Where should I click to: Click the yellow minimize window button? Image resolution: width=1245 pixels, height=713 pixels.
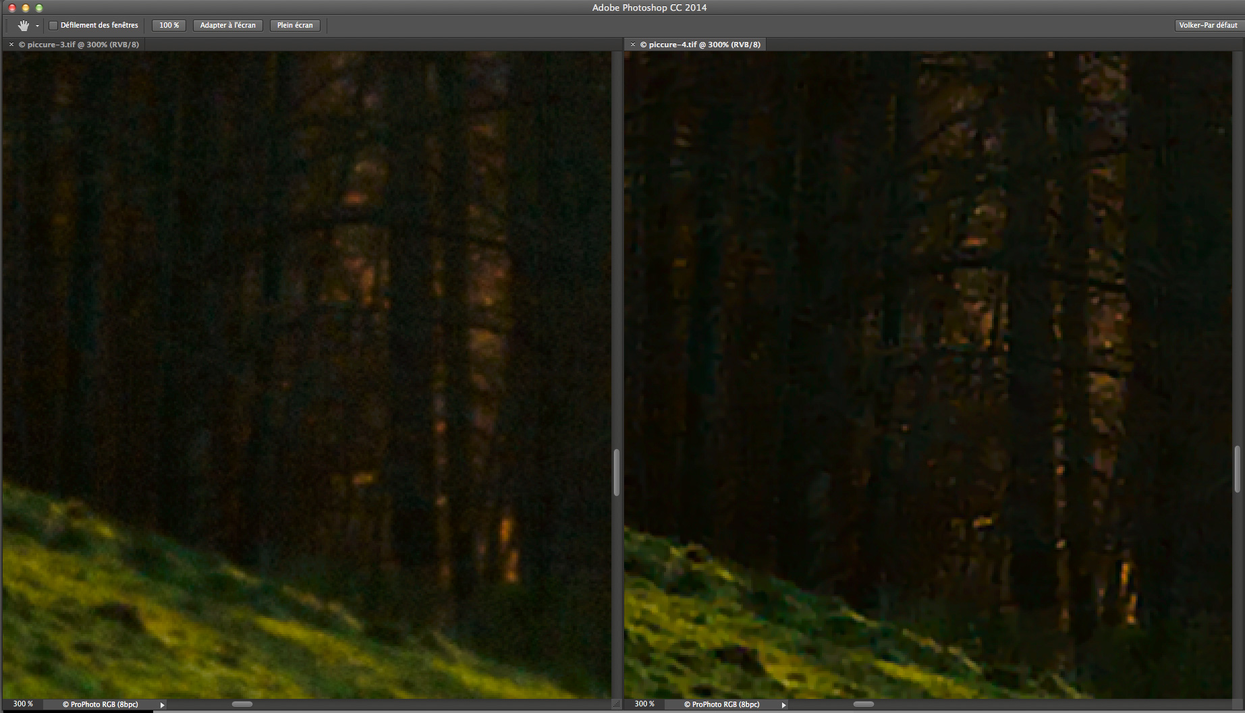pos(26,8)
